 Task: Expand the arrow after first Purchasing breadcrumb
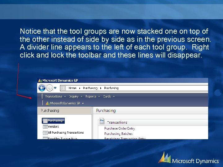(x=101, y=88)
